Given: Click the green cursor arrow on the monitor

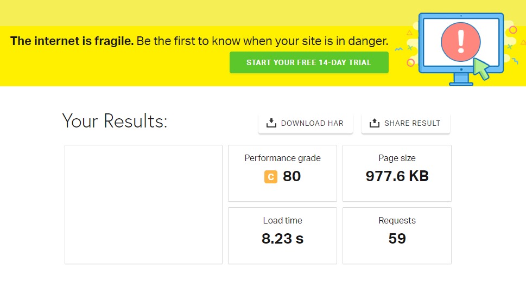Looking at the screenshot, I should (481, 69).
